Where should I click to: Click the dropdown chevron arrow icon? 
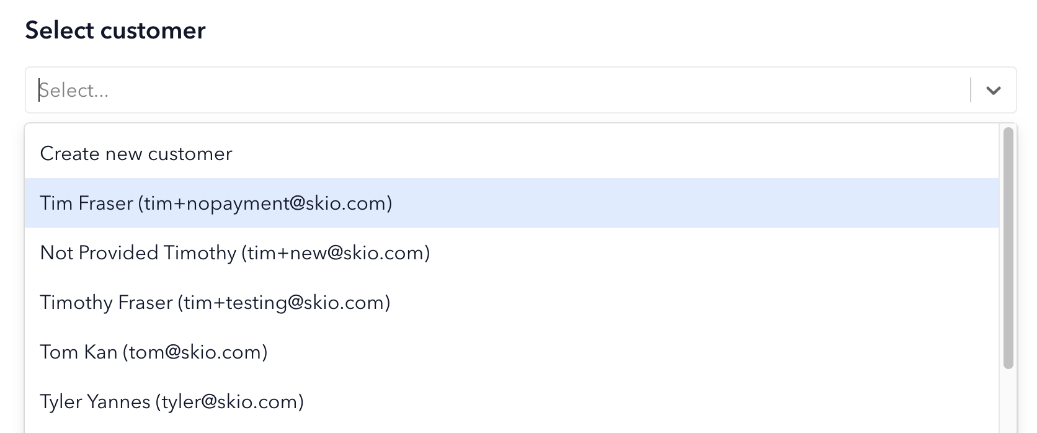(993, 91)
